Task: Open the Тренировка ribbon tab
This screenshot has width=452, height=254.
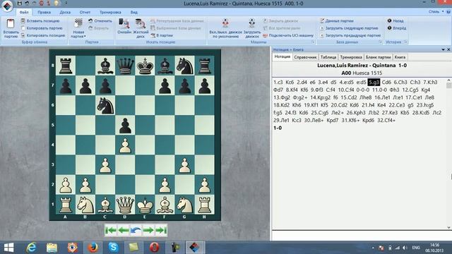Action: pos(110,12)
